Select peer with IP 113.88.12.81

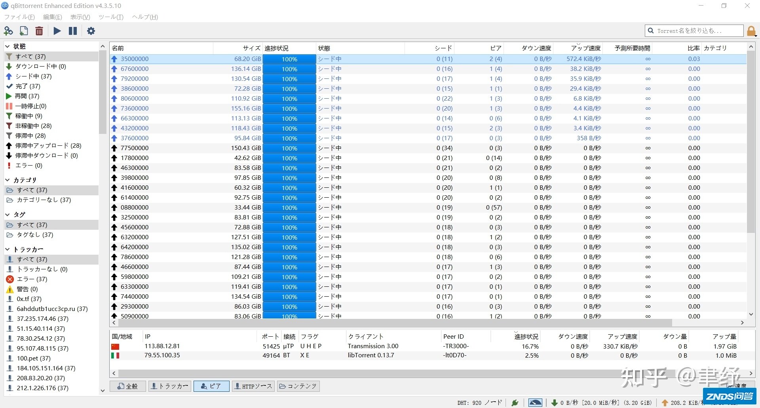click(432, 346)
